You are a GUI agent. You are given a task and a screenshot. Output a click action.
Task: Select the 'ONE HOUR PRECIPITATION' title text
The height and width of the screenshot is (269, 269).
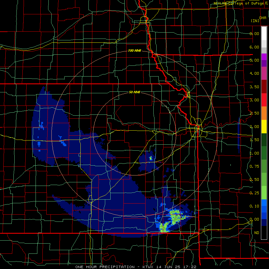click(105, 267)
